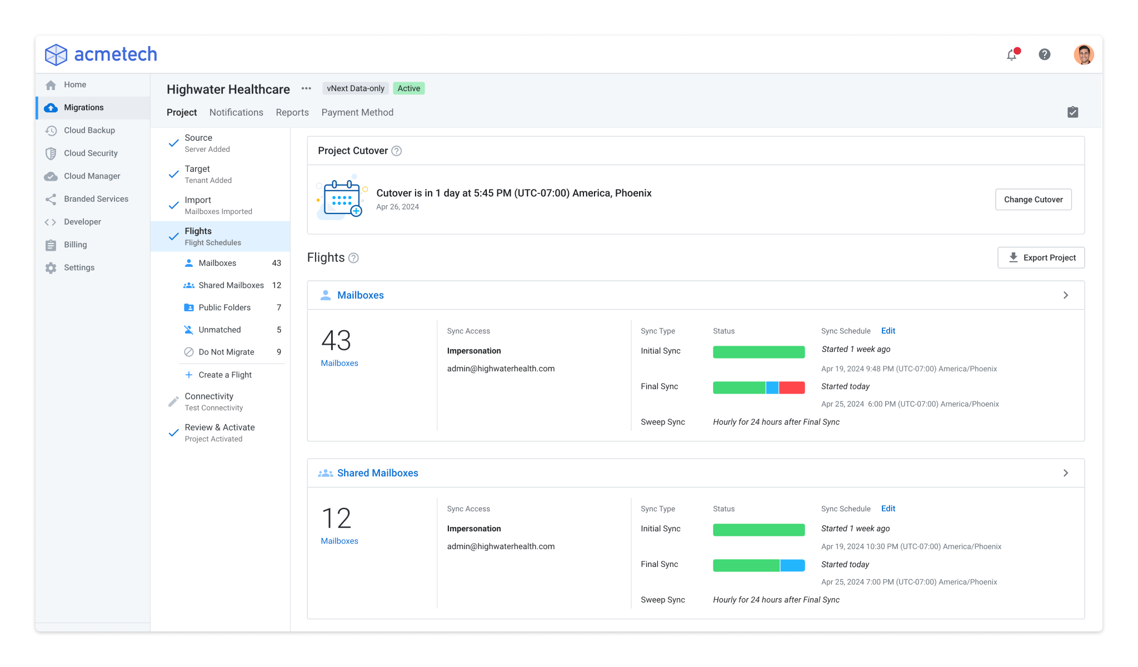1138x667 pixels.
Task: Select the Cloud Manager icon
Action: (x=51, y=176)
